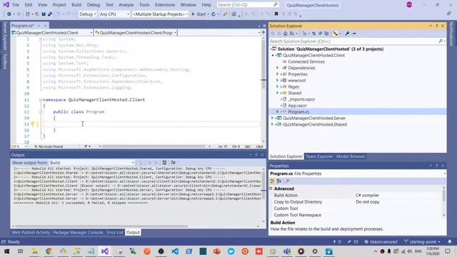Click the Save file toolbar icon
Viewport: 457px width, 257px height.
point(44,14)
